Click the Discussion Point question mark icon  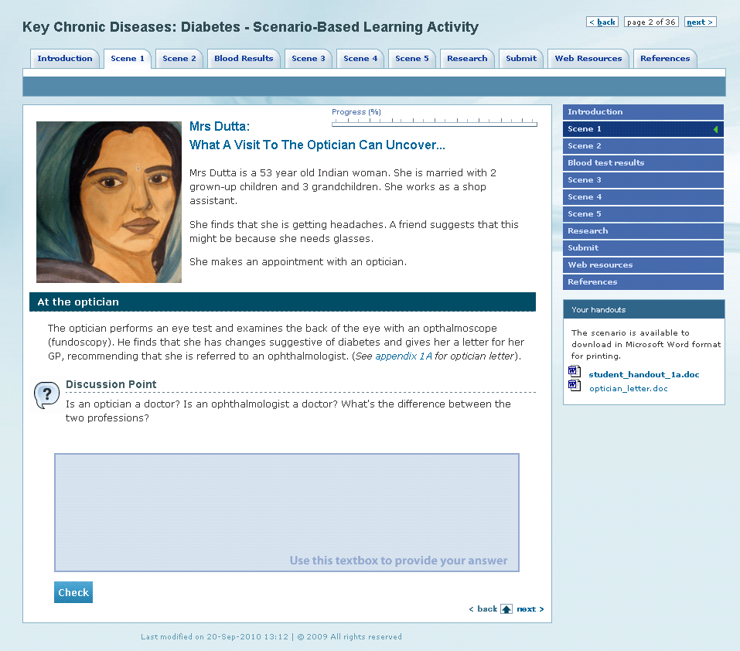[46, 395]
